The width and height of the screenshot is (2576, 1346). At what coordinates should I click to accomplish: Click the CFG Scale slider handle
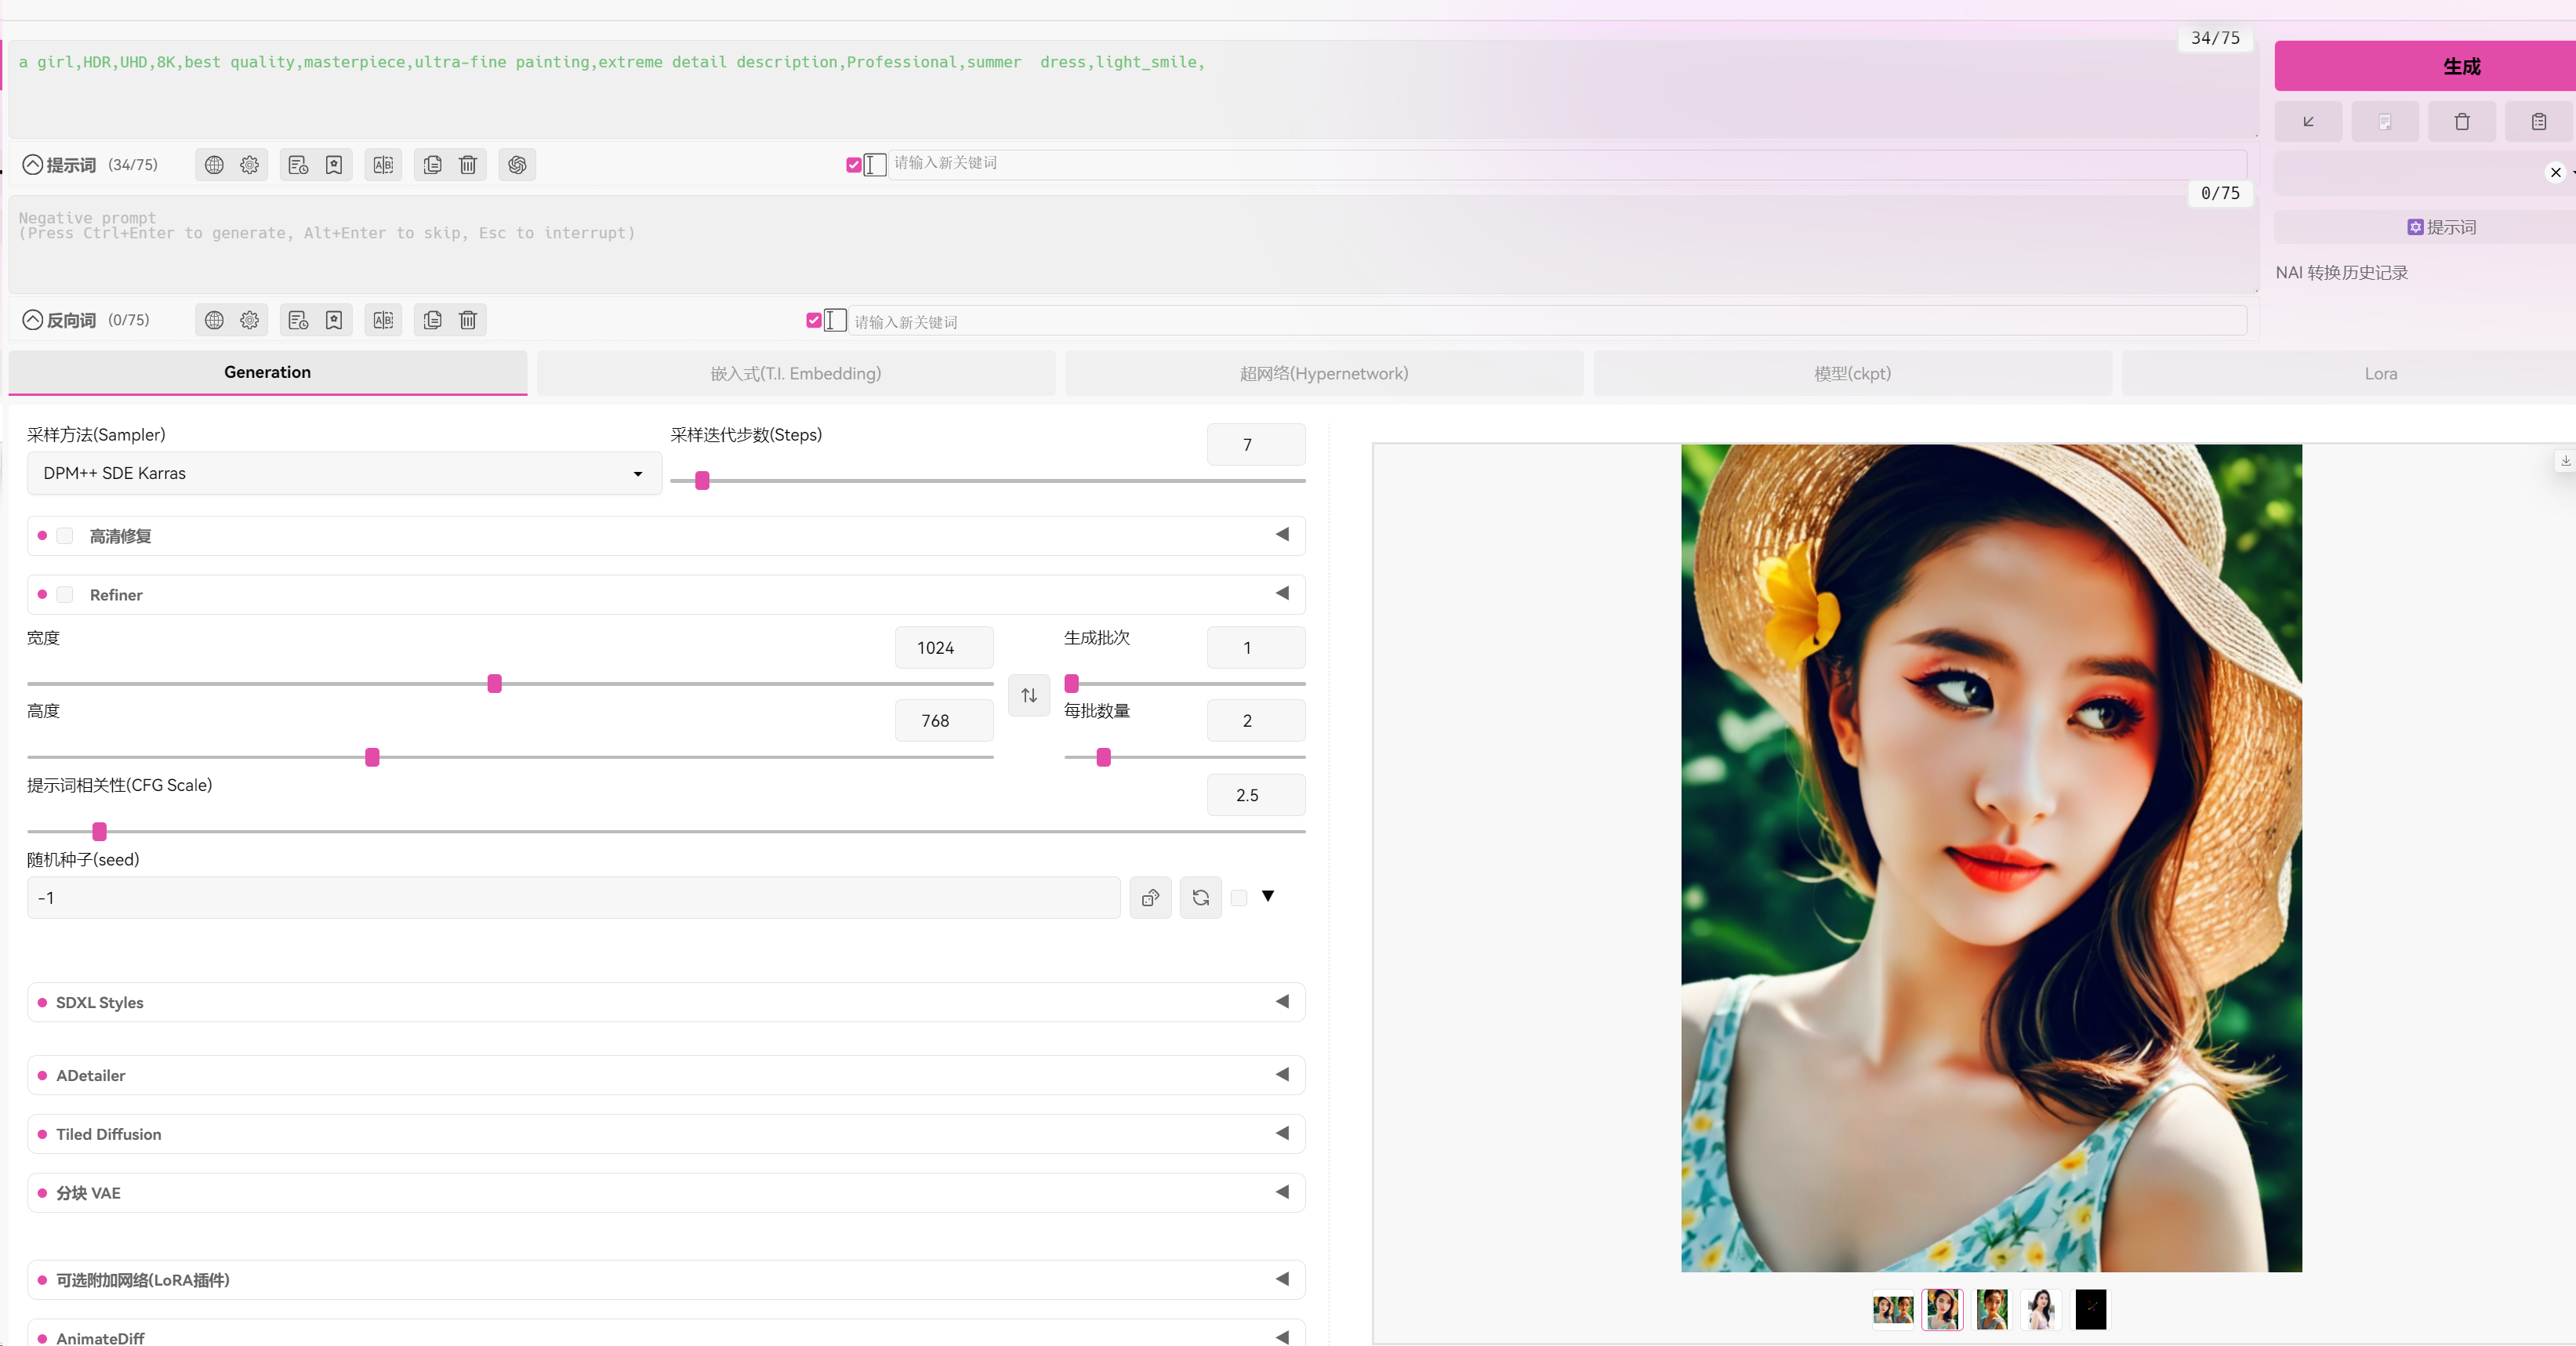click(x=99, y=831)
